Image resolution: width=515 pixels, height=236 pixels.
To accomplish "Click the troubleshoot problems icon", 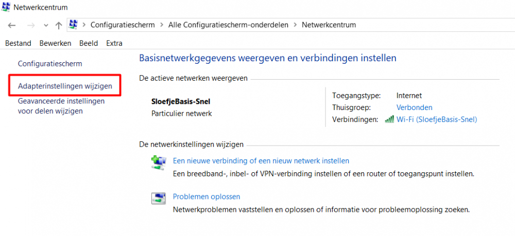I will (157, 198).
